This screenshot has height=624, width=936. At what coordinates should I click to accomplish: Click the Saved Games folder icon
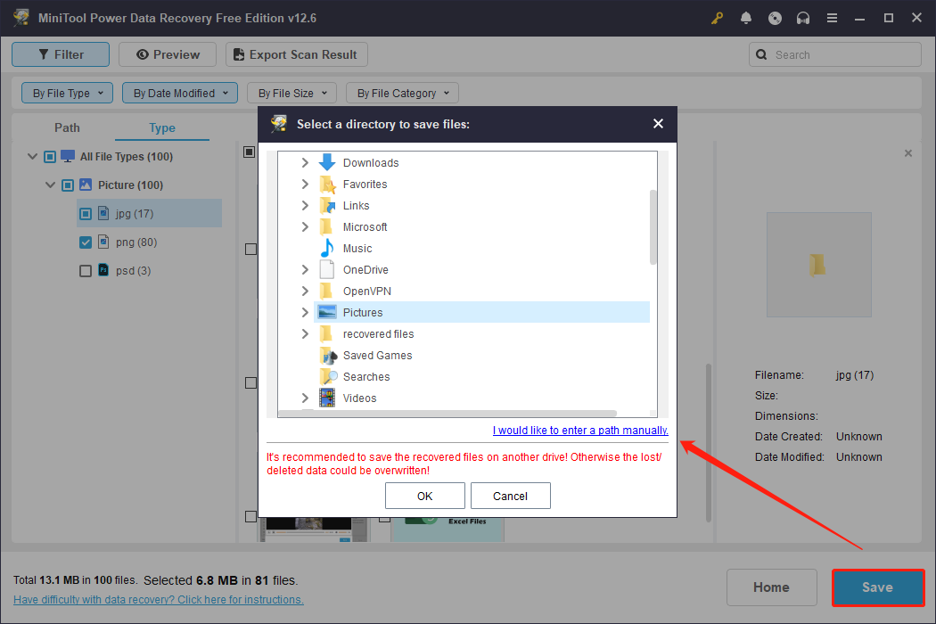(328, 356)
